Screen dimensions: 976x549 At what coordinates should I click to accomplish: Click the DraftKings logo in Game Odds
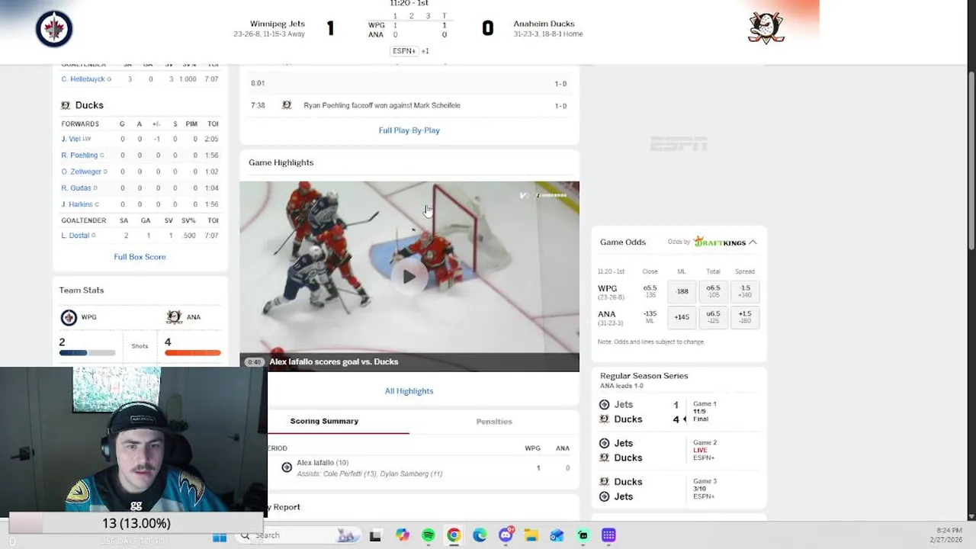(720, 242)
